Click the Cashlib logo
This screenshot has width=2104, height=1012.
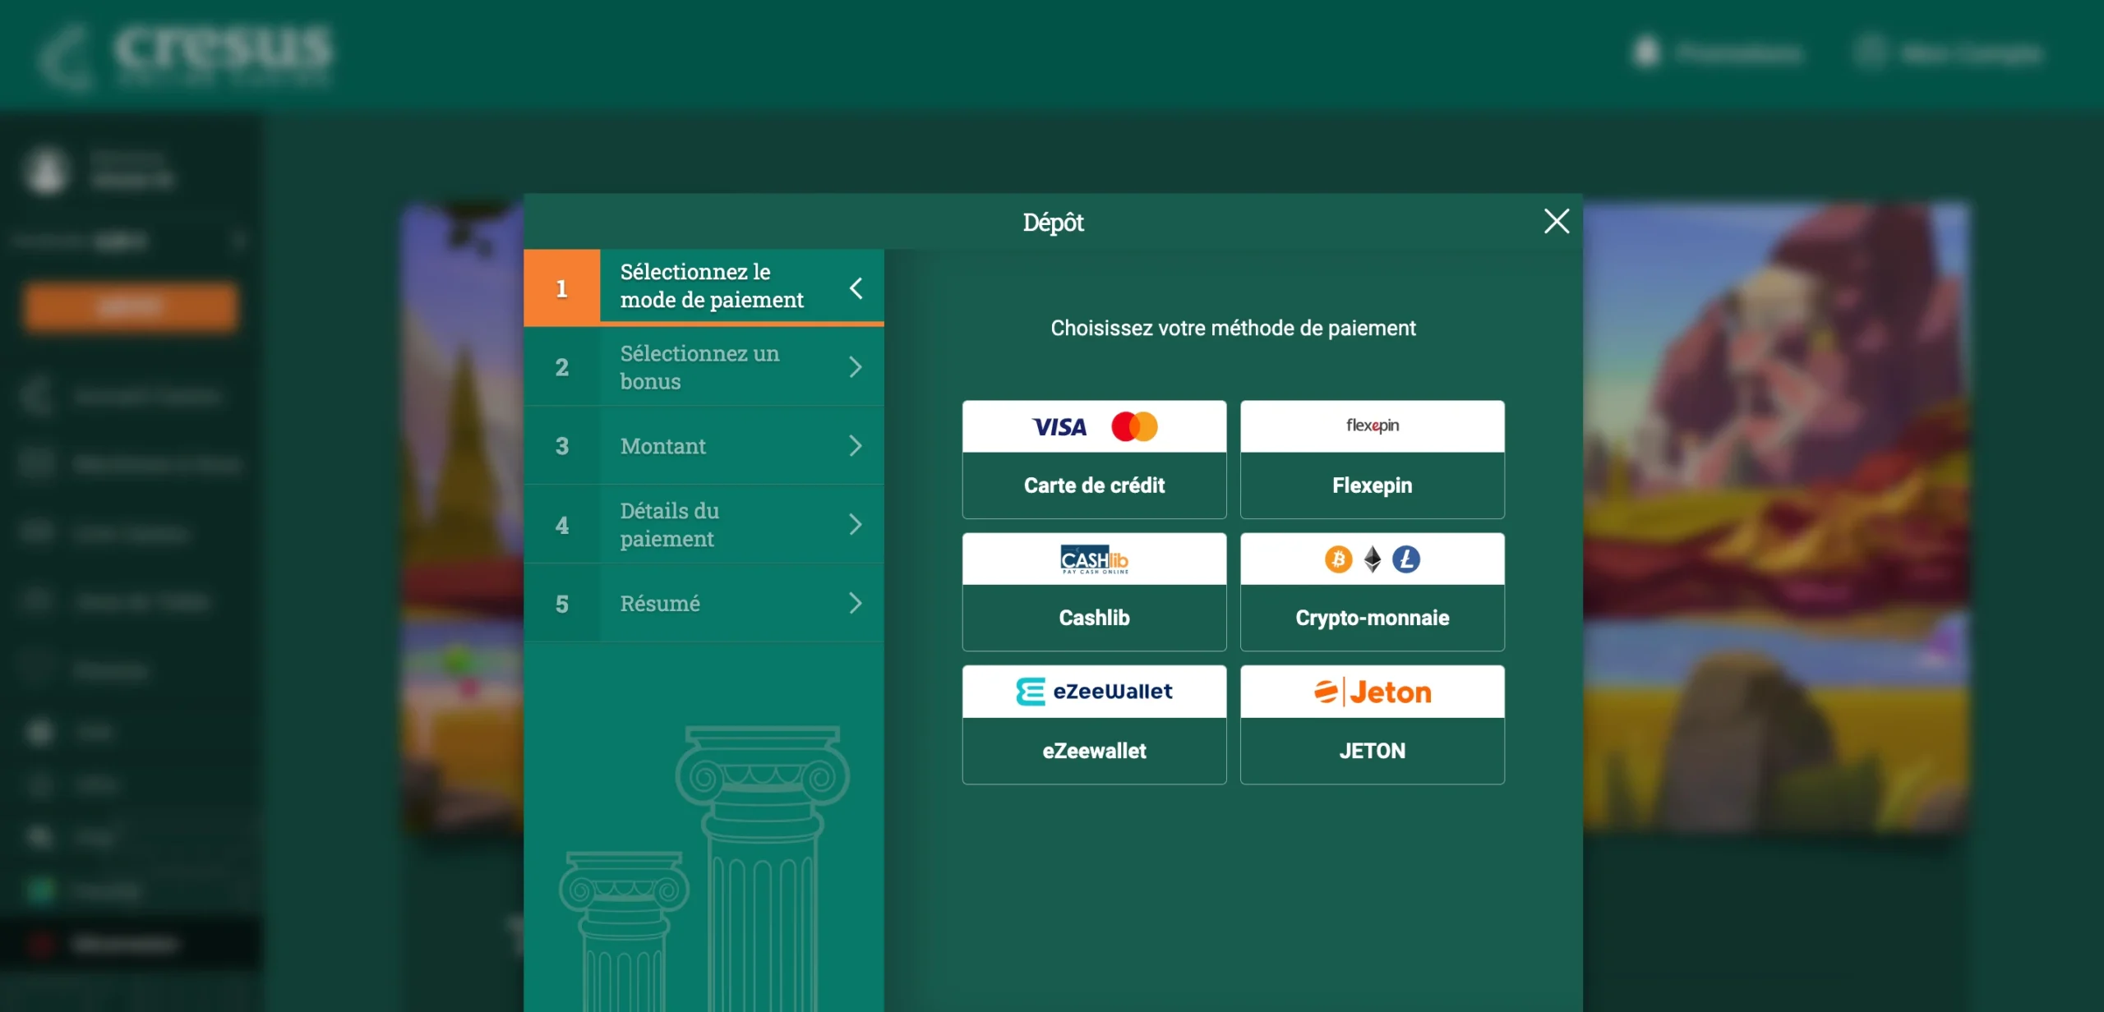pos(1094,559)
